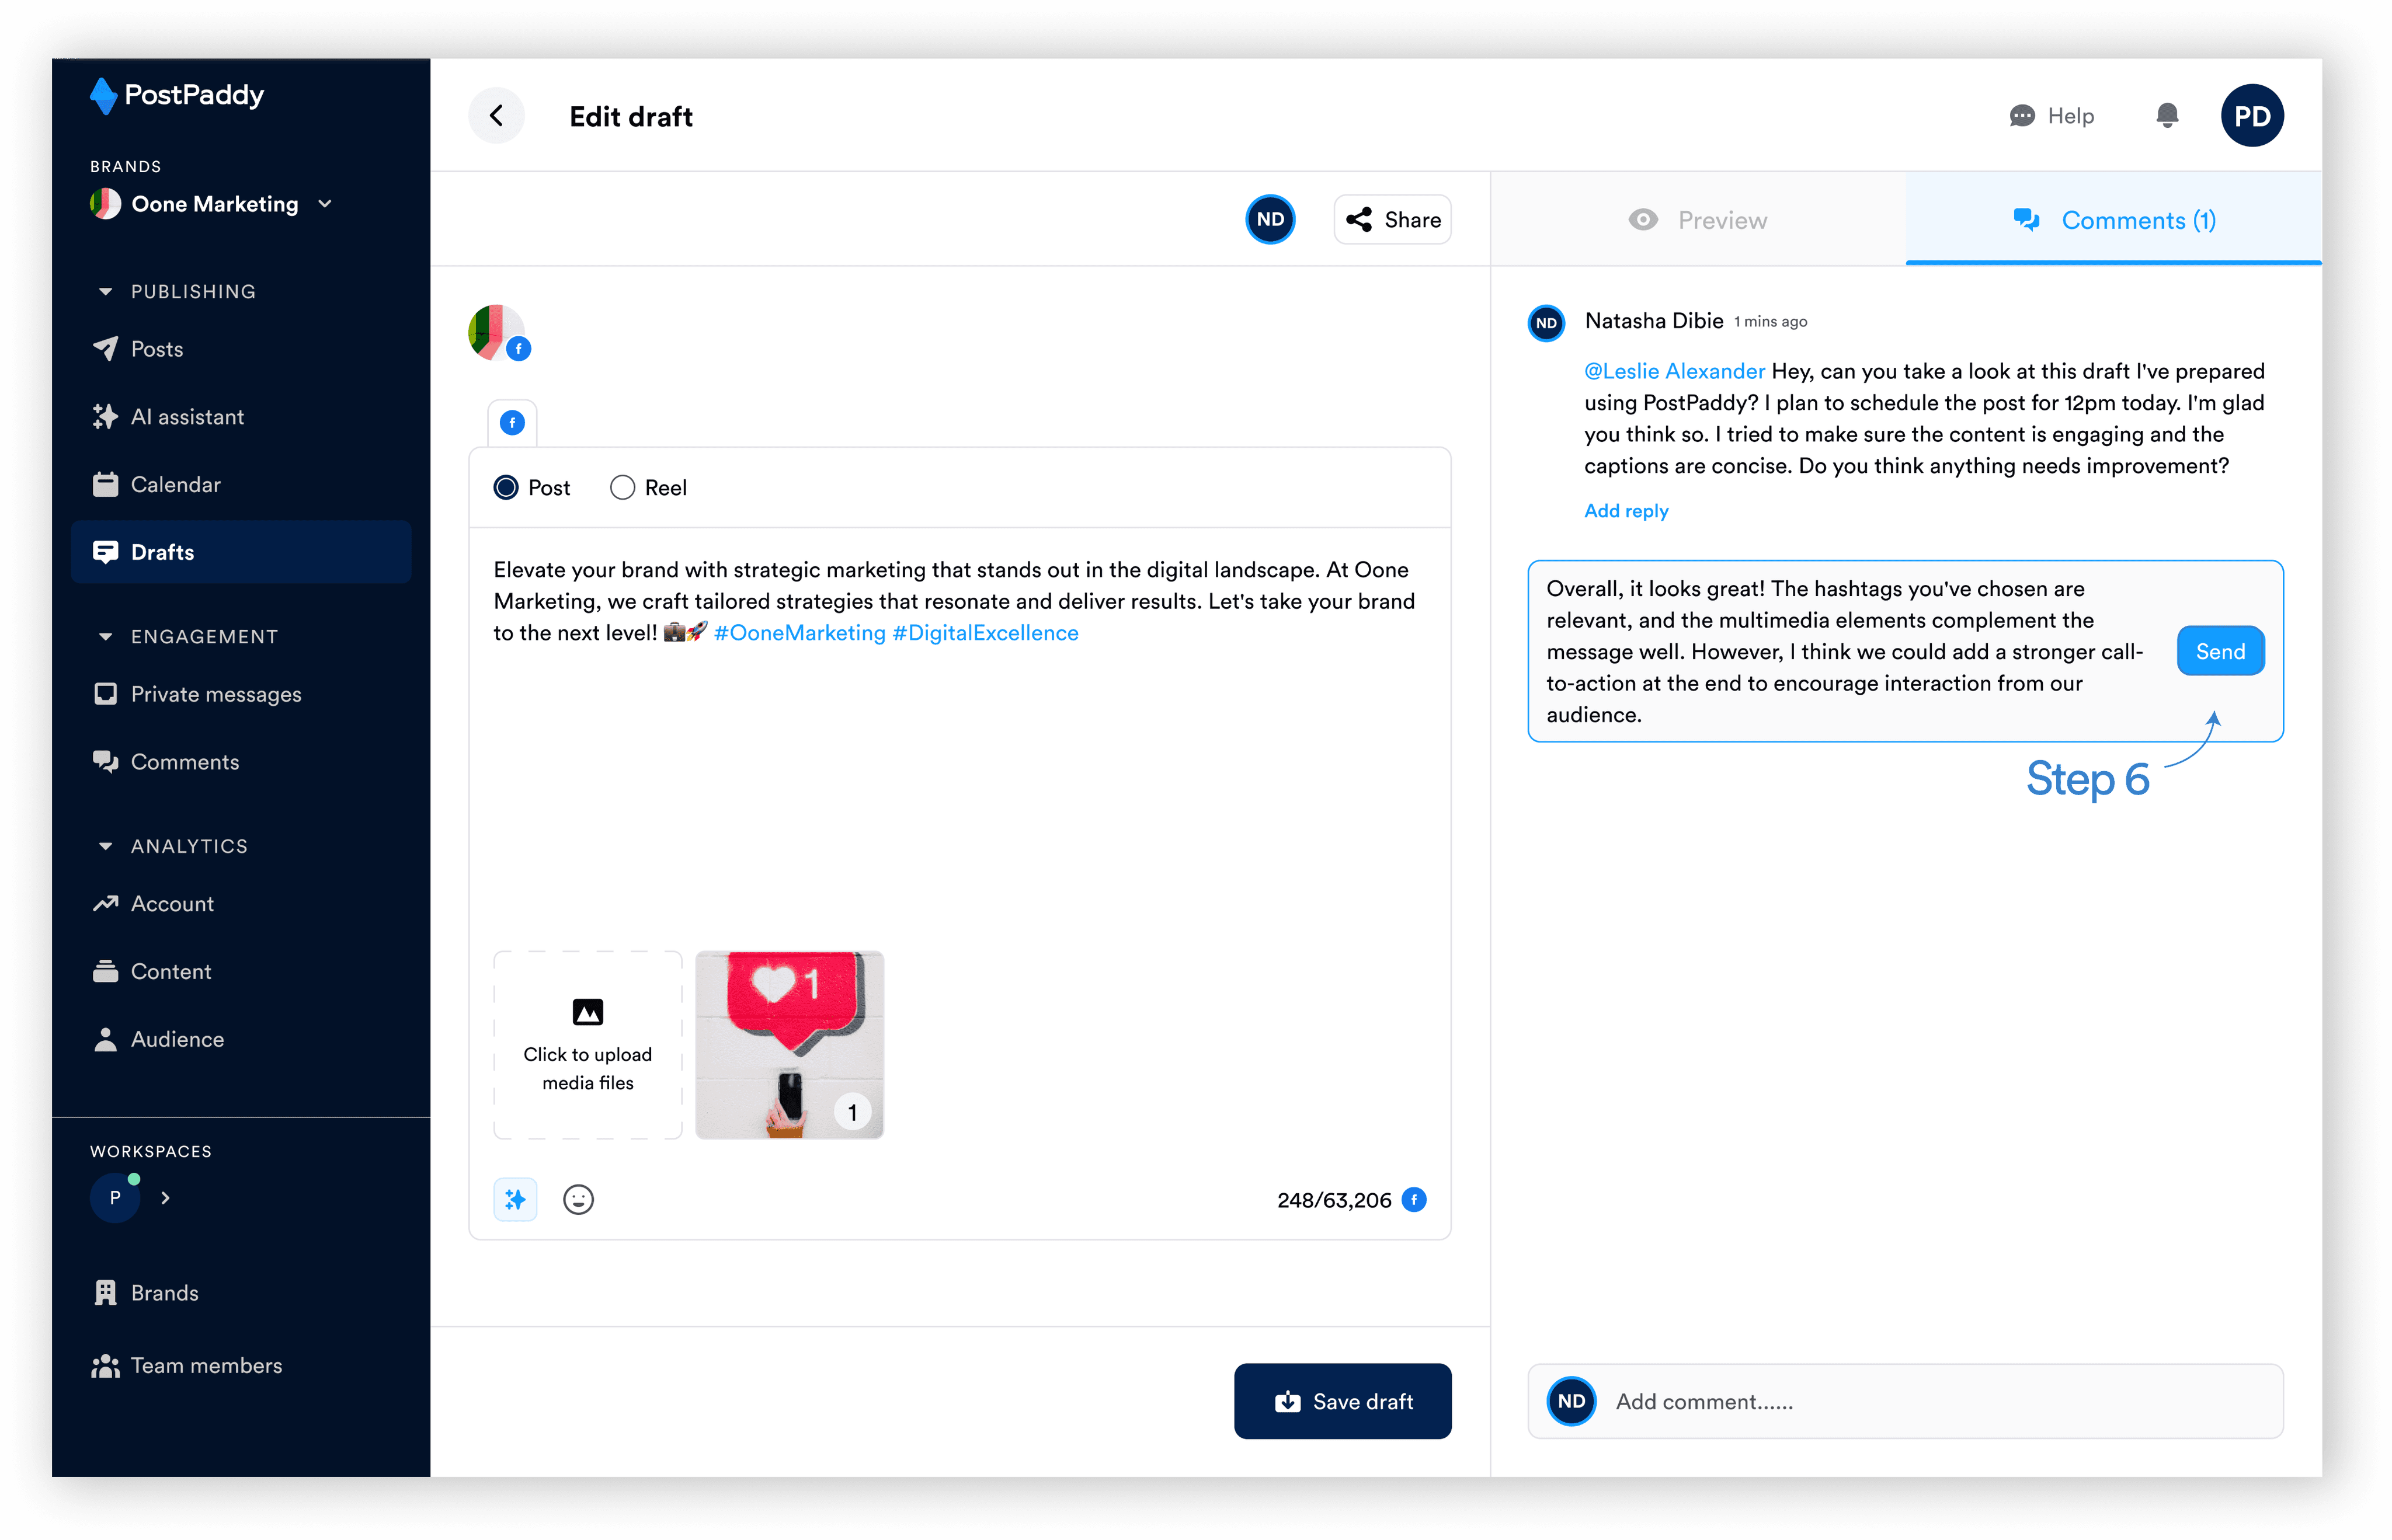Click the Facebook channel tab icon
This screenshot has width=2392, height=1540.
click(x=512, y=423)
